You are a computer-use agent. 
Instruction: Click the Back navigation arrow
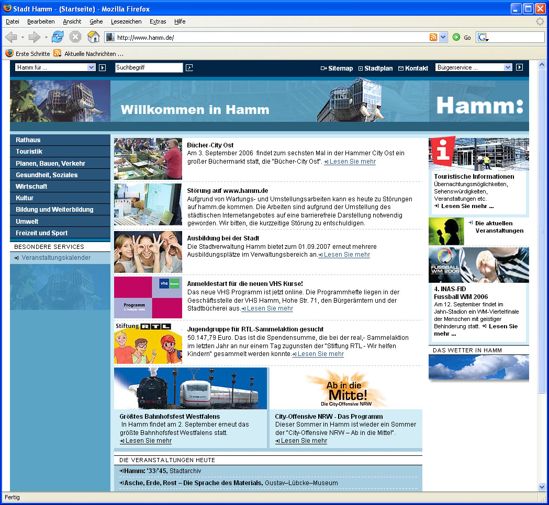click(12, 37)
